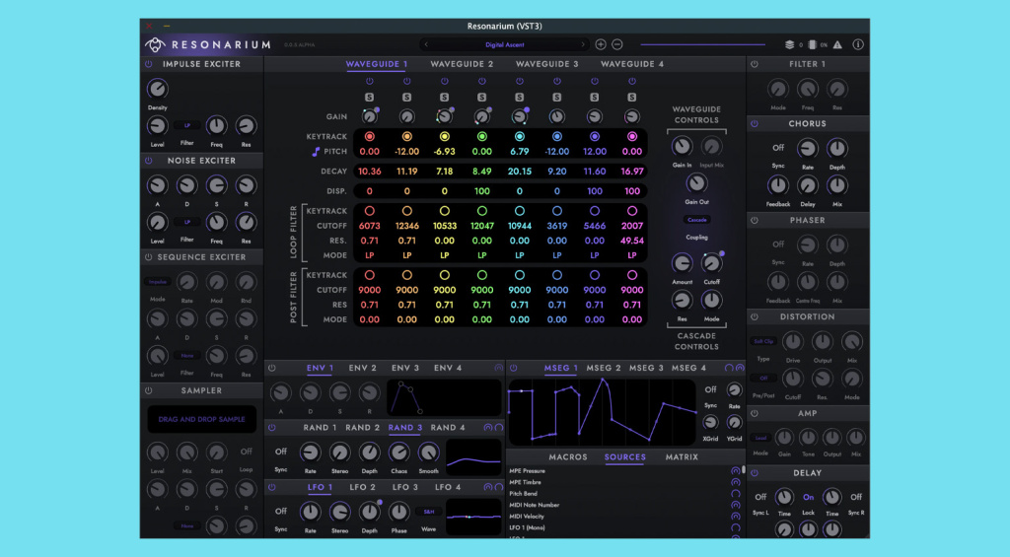Toggle the first resonator's power button
This screenshot has height=557, width=1010.
pos(369,81)
